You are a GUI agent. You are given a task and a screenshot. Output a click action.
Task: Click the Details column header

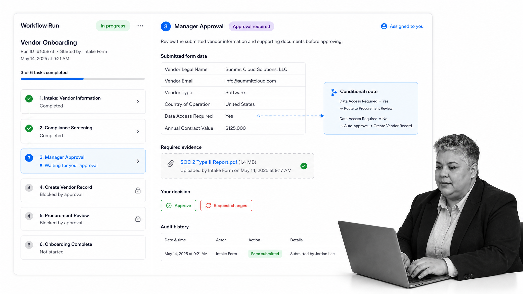coord(296,240)
